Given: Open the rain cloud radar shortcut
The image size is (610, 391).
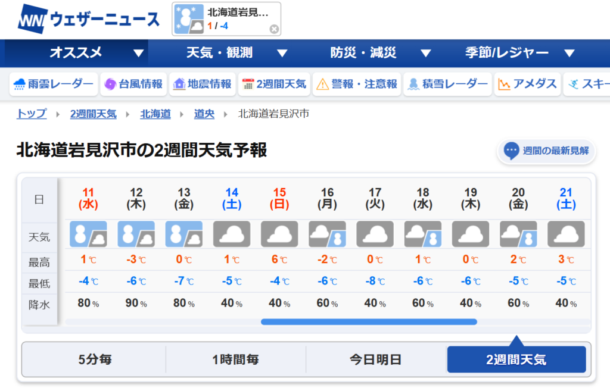Looking at the screenshot, I should click(x=54, y=84).
